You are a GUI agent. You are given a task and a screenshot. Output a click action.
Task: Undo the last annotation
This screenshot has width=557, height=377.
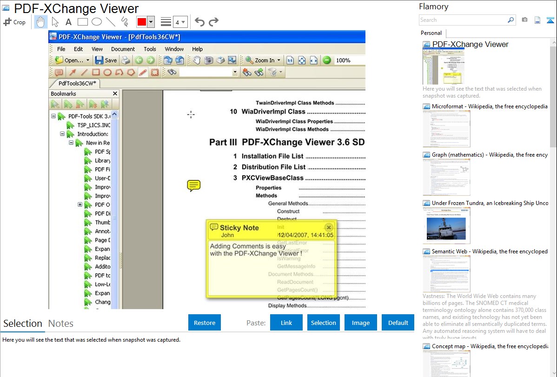tap(199, 22)
